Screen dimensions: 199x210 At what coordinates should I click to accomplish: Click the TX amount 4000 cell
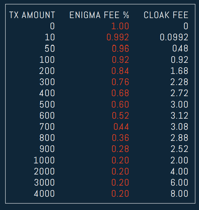click(x=44, y=194)
